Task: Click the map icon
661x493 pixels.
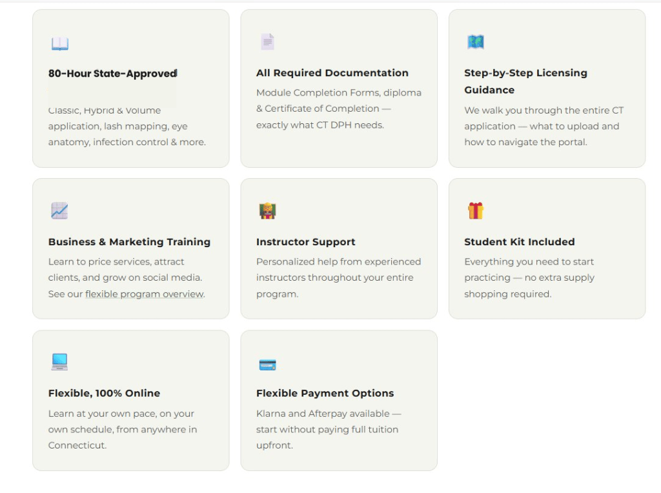Action: [476, 42]
